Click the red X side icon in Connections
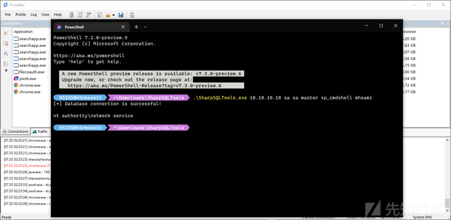The image size is (451, 220). [5, 33]
